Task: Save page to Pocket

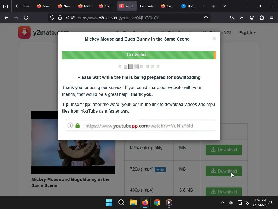Action: click(x=232, y=18)
